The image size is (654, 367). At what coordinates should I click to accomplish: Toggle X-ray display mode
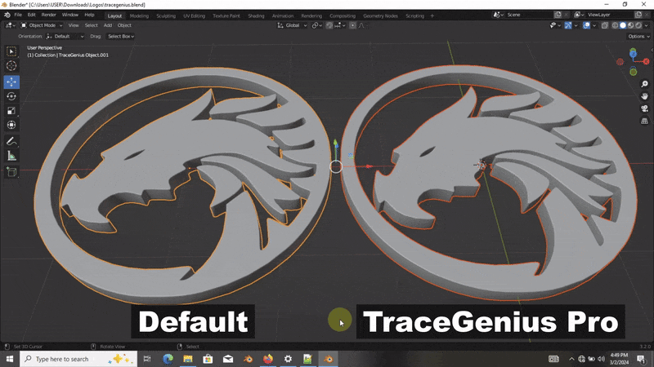(607, 25)
